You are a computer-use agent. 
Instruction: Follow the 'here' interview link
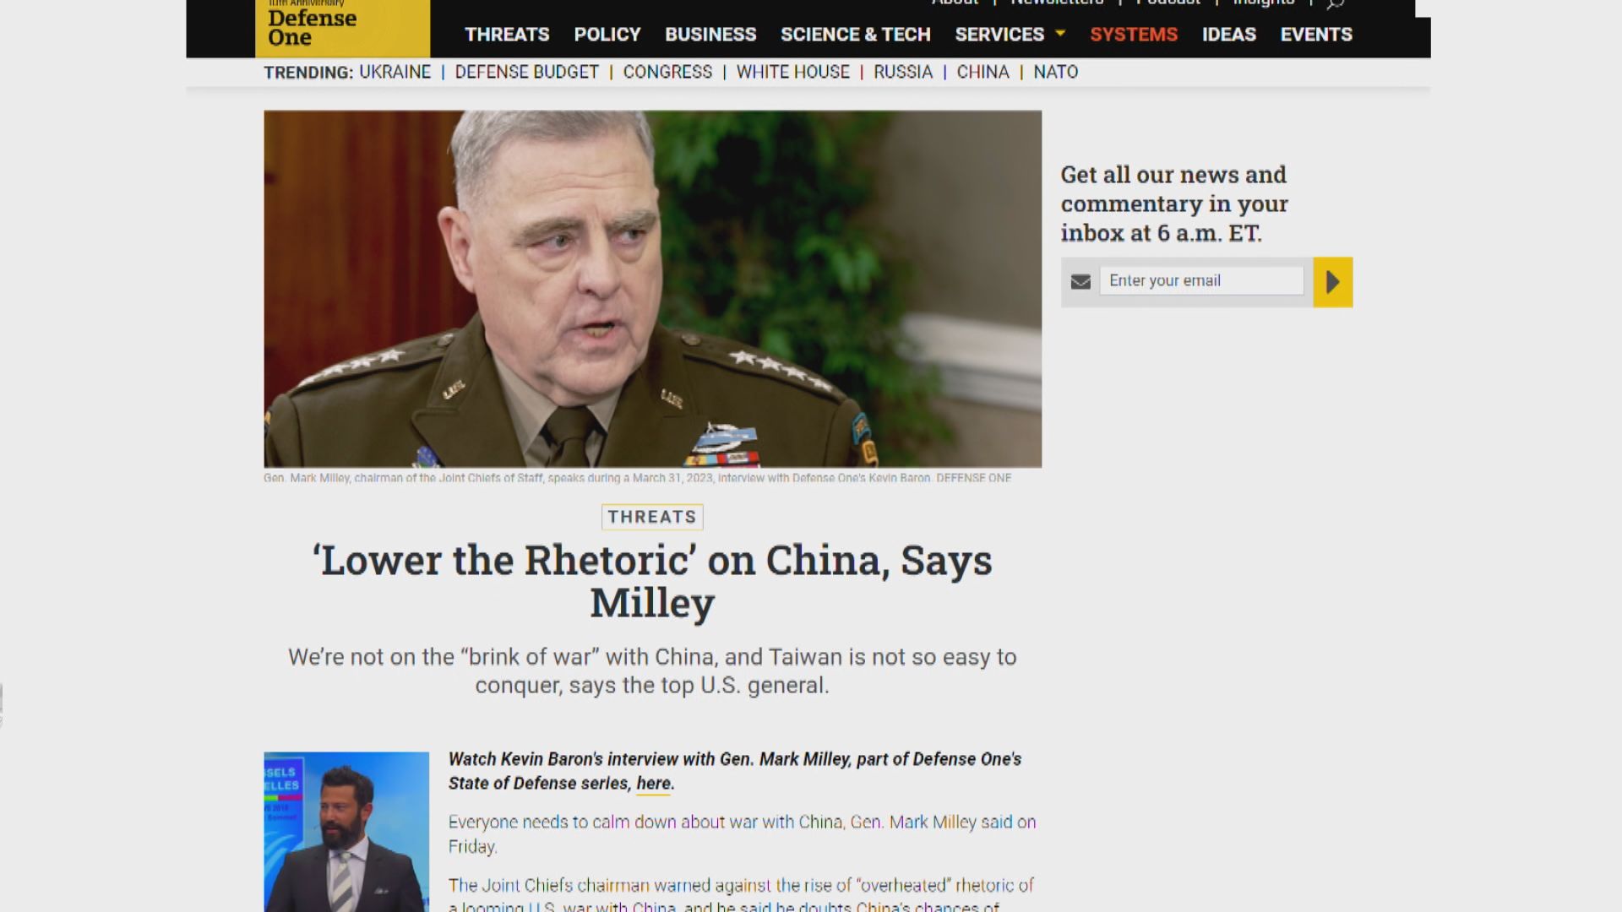(x=653, y=784)
